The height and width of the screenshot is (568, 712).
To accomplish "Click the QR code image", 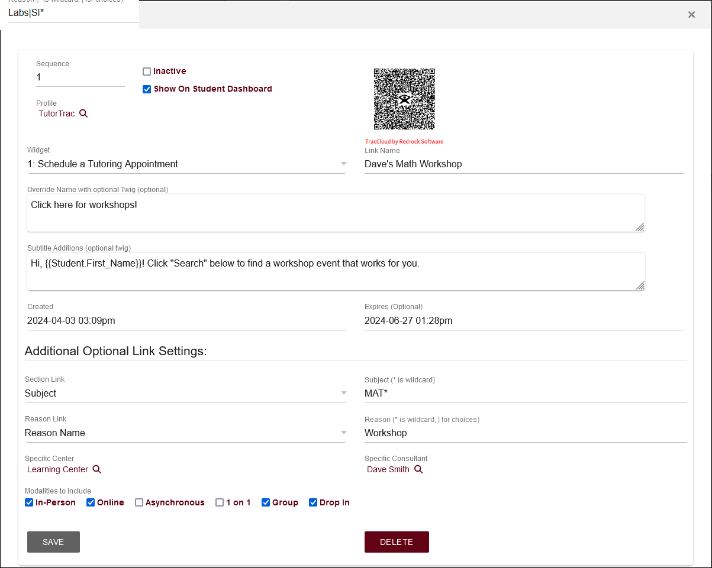I will tap(404, 99).
